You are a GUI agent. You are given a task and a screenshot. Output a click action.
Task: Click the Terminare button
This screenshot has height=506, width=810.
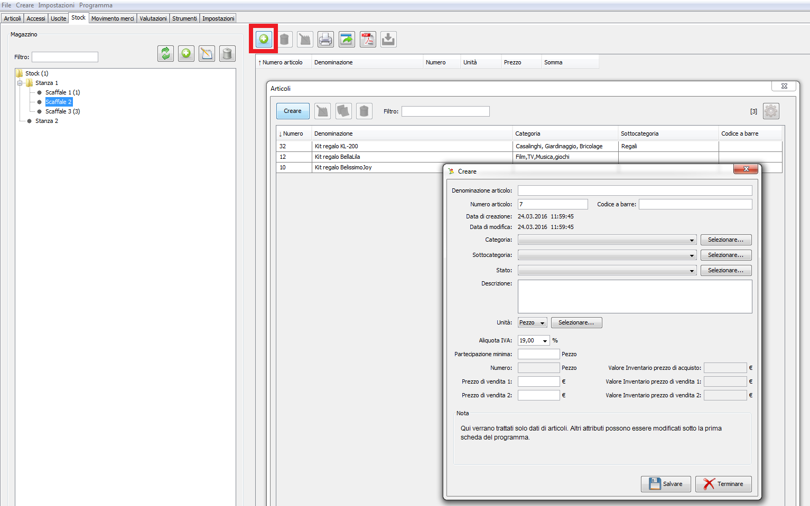pyautogui.click(x=723, y=484)
